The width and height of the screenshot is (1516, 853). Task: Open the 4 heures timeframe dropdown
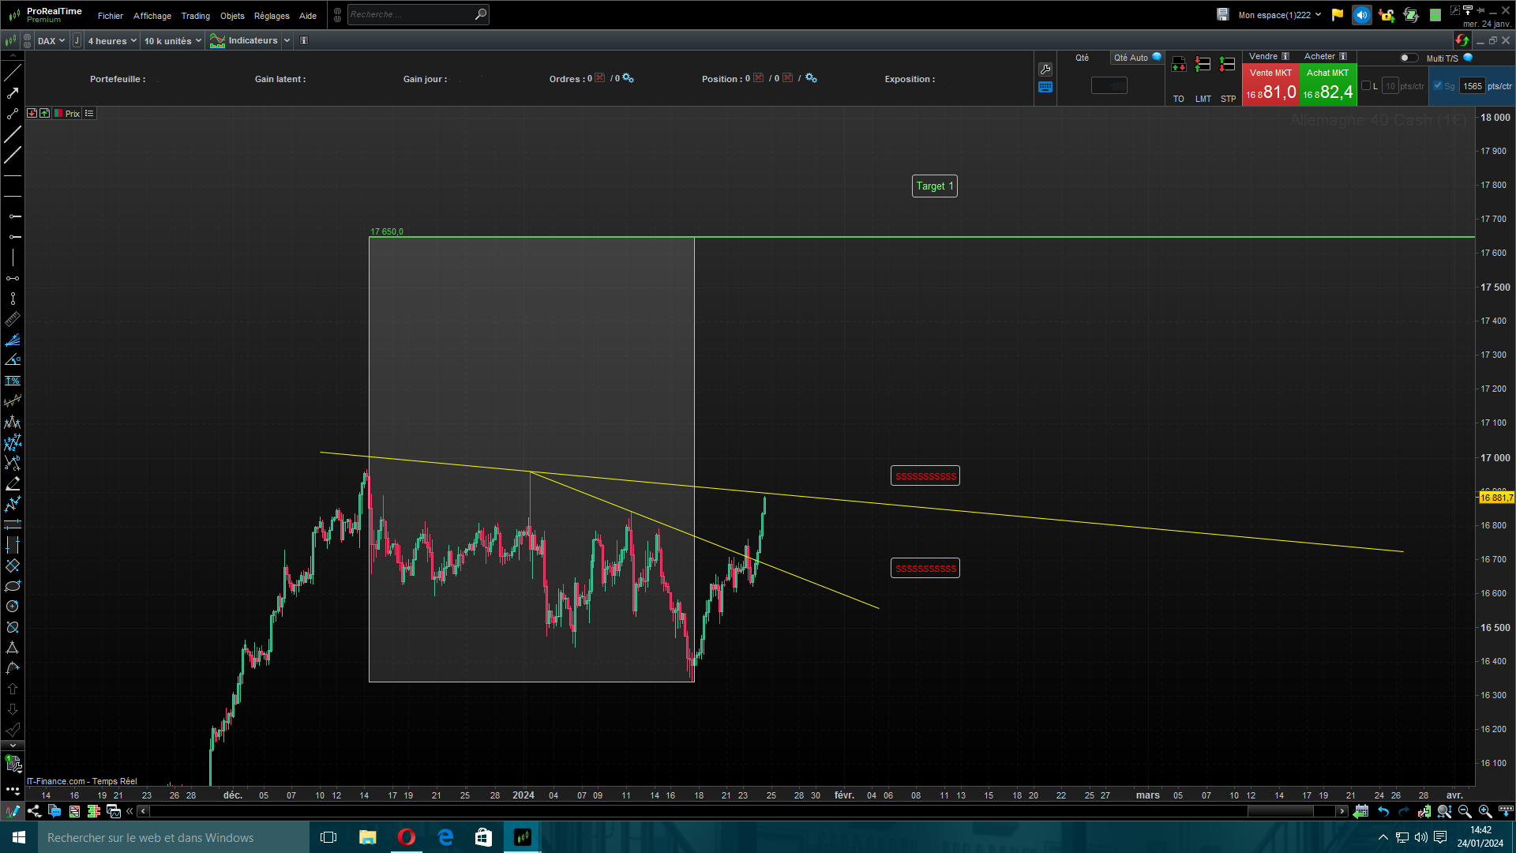click(112, 41)
